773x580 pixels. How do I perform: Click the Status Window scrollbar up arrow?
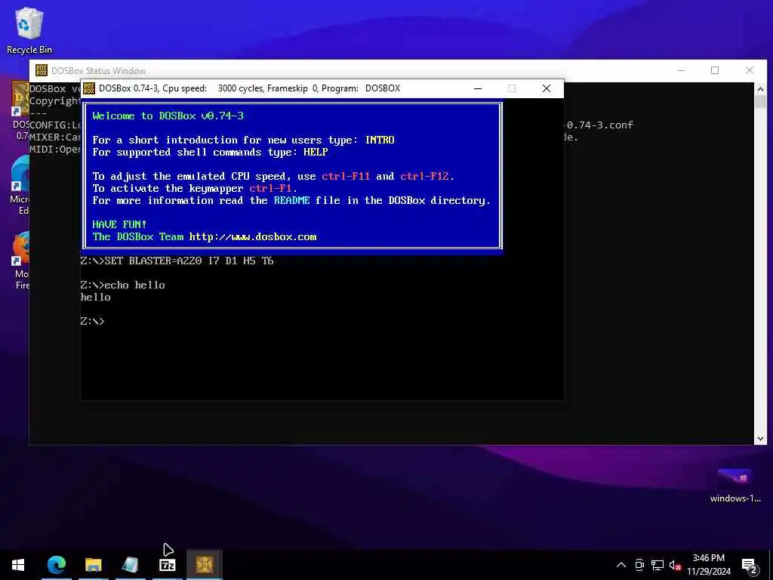coord(760,89)
